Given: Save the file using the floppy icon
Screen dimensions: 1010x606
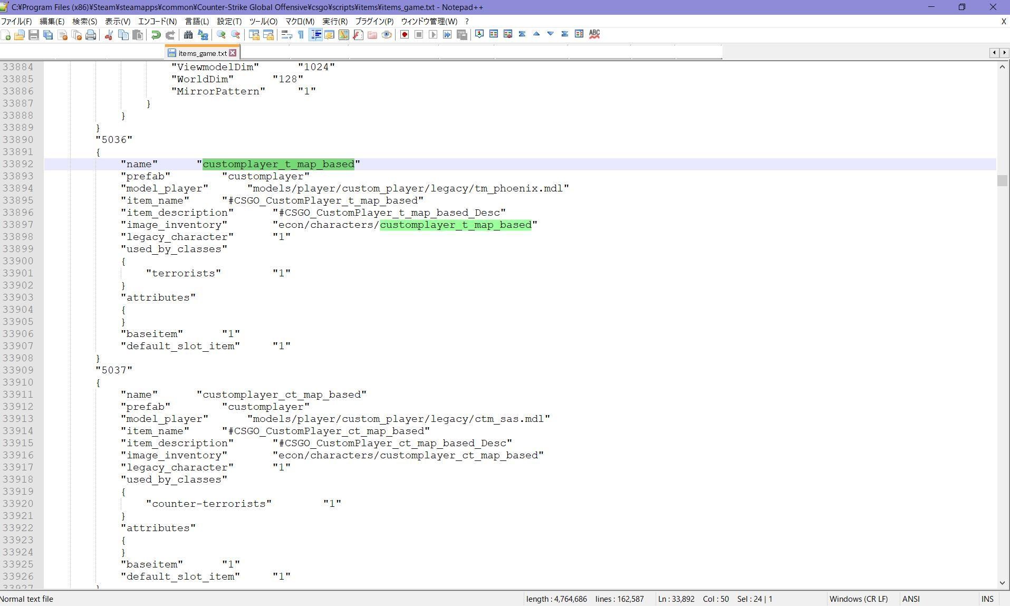Looking at the screenshot, I should (x=34, y=35).
